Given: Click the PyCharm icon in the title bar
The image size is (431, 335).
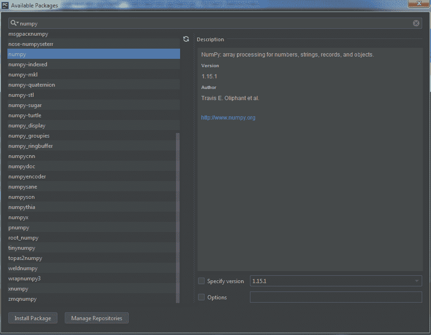Looking at the screenshot, I should 6,5.
